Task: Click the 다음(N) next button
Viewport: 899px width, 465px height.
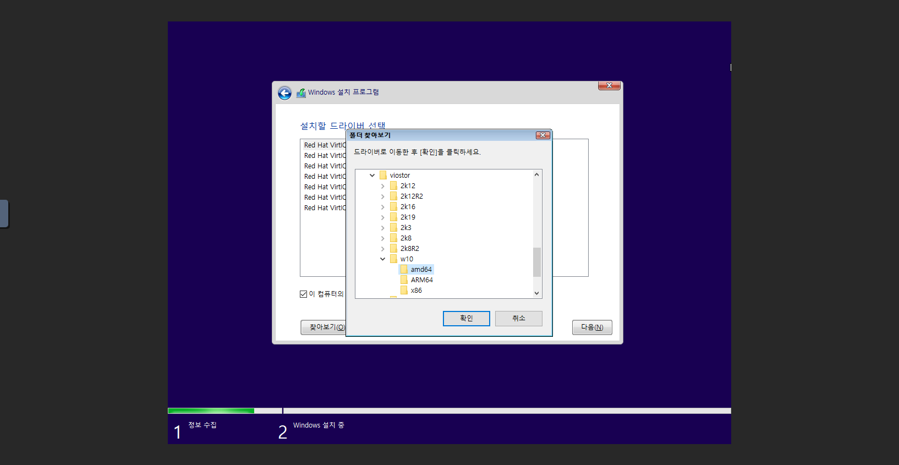Action: point(592,327)
